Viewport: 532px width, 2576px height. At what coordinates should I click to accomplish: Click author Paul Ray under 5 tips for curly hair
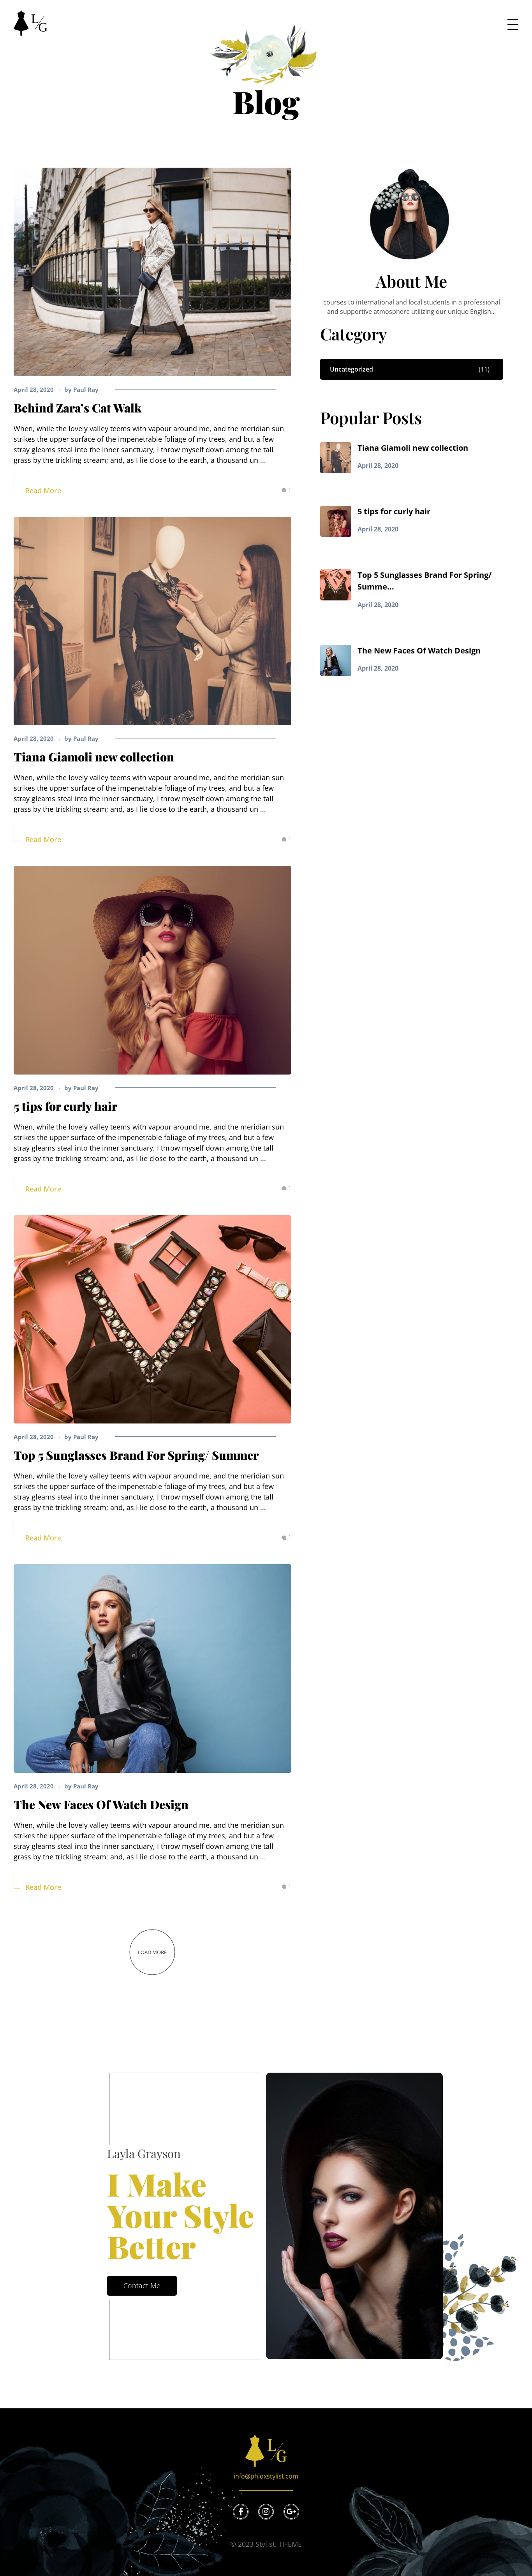coord(82,1088)
